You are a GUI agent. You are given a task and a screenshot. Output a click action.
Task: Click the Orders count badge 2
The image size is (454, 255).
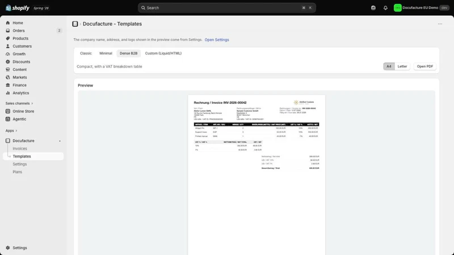[59, 31]
